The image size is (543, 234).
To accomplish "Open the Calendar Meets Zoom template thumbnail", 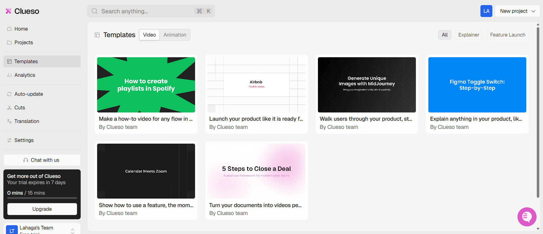I will pyautogui.click(x=146, y=171).
